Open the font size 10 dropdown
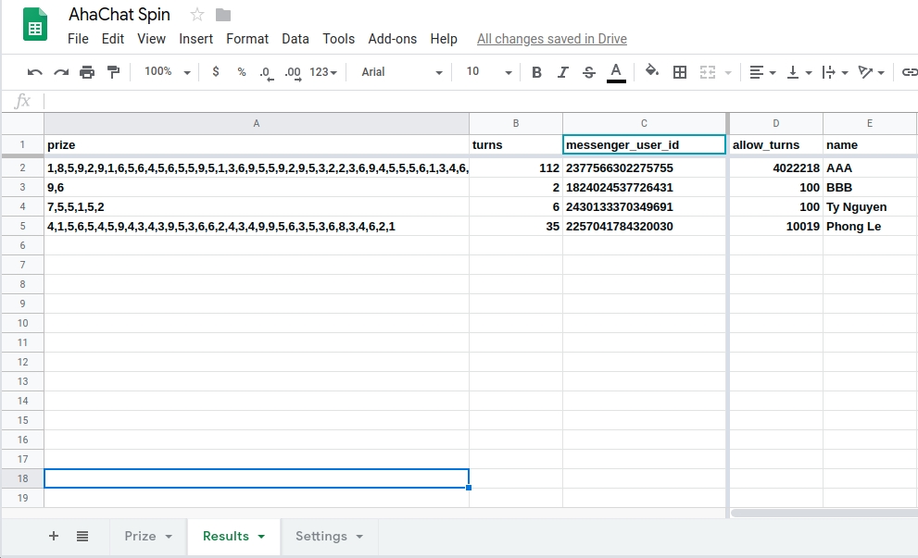Image resolution: width=918 pixels, height=558 pixels. 488,72
